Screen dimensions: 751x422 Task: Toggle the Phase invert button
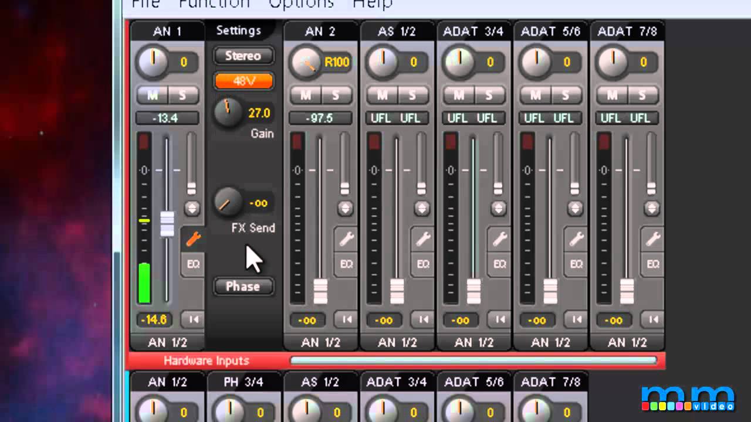click(243, 287)
